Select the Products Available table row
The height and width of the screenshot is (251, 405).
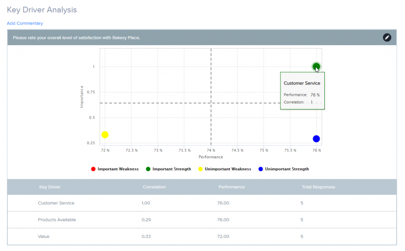pyautogui.click(x=57, y=220)
